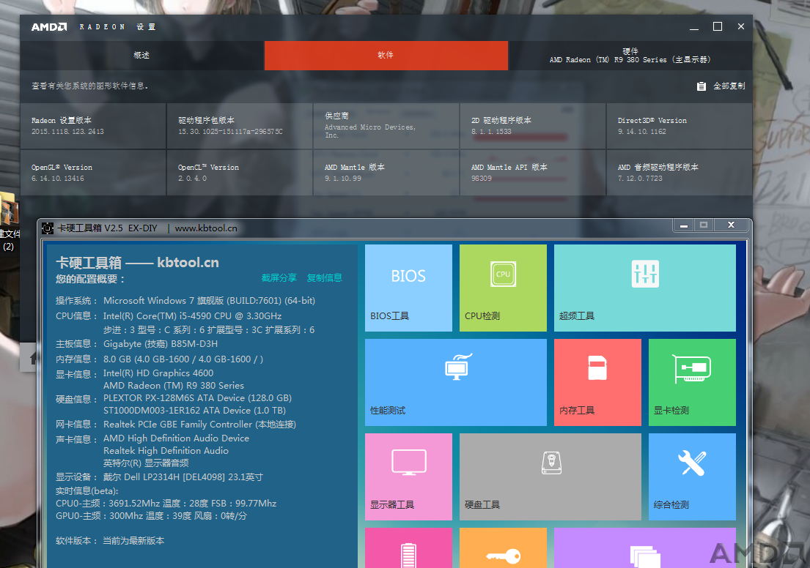This screenshot has width=810, height=568.
Task: Click the orange key icon tile
Action: coord(503,548)
